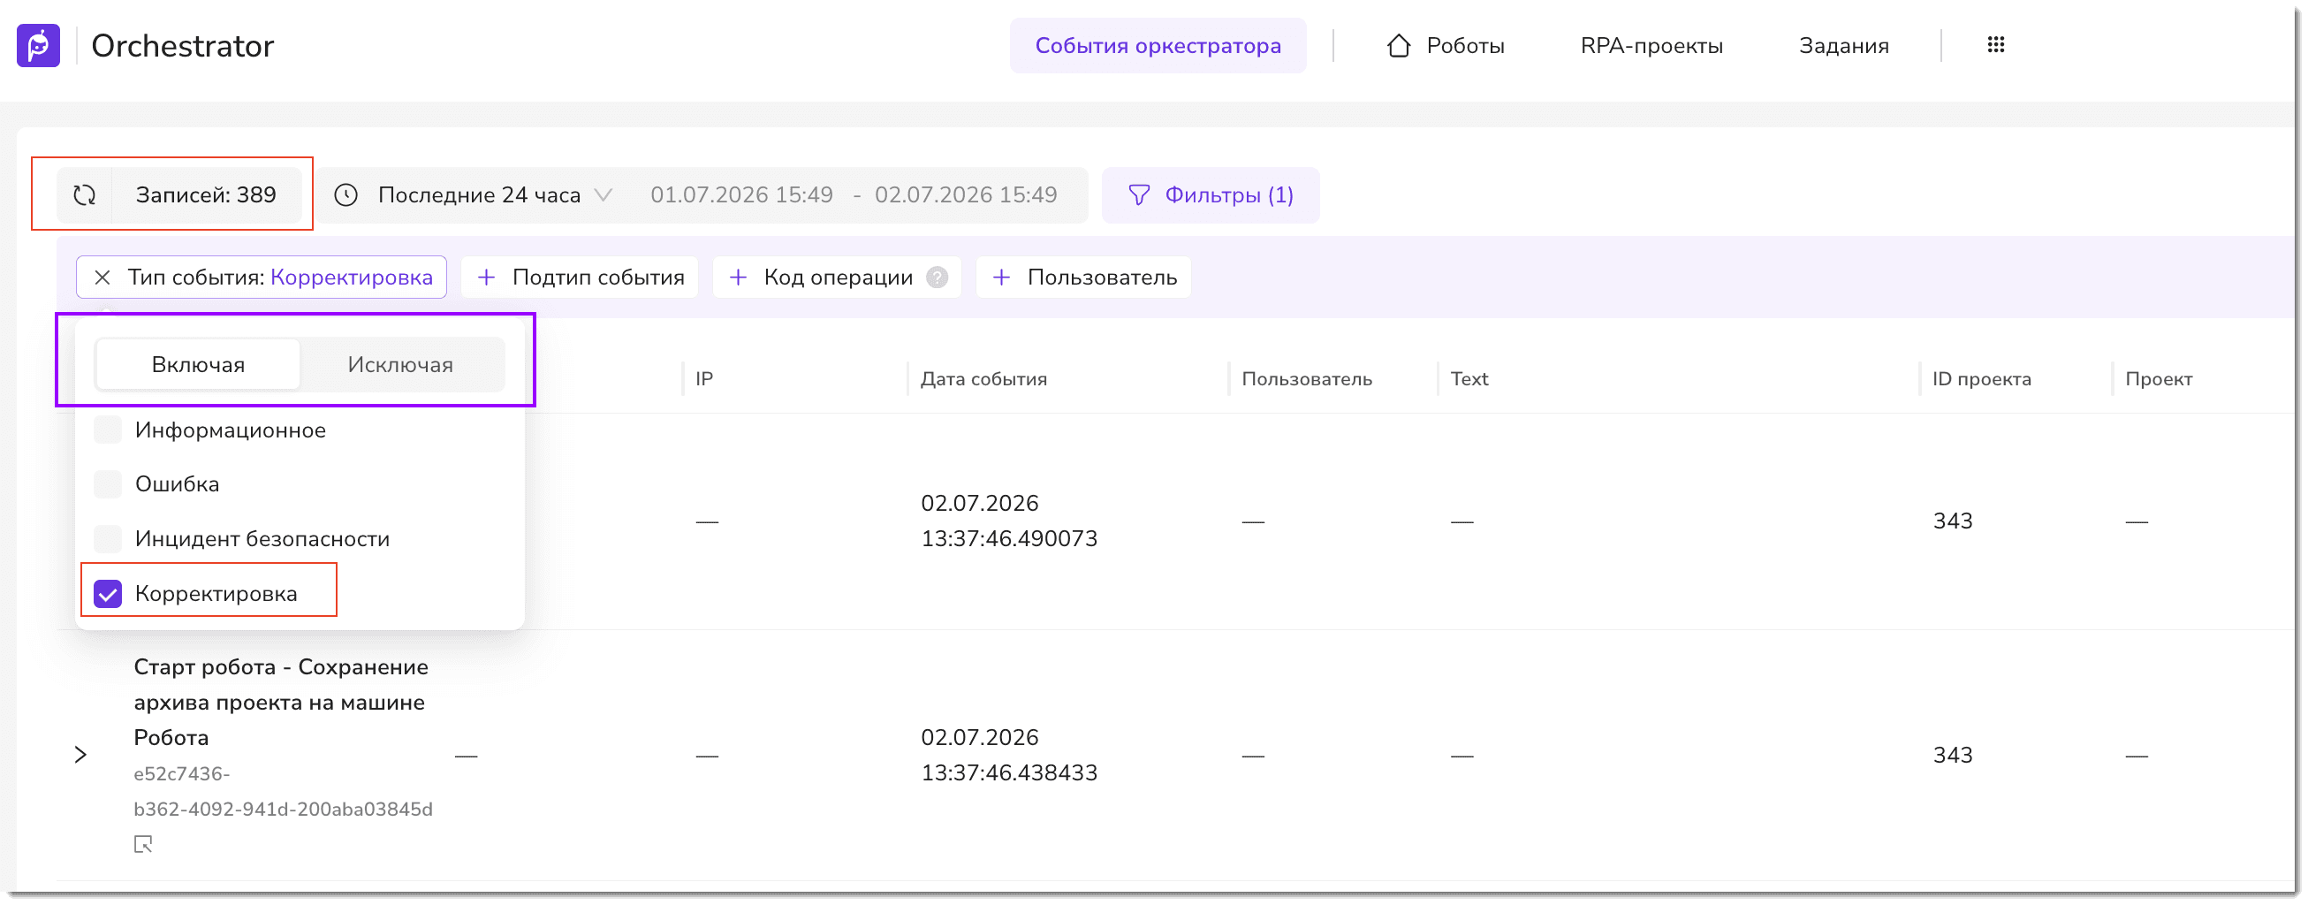Expand the Старт робота event row
The height and width of the screenshot is (905, 2308).
click(80, 756)
